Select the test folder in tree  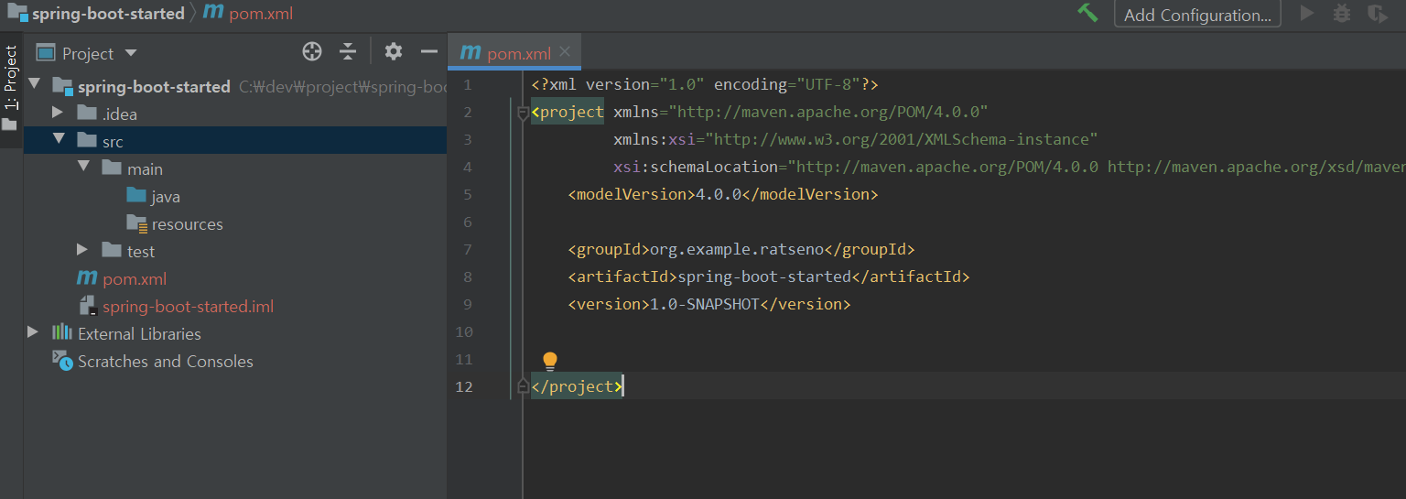click(141, 251)
